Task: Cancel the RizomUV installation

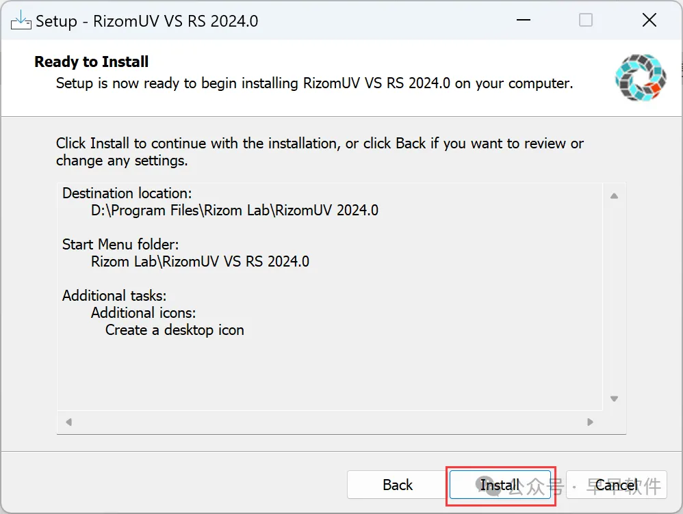Action: 615,485
